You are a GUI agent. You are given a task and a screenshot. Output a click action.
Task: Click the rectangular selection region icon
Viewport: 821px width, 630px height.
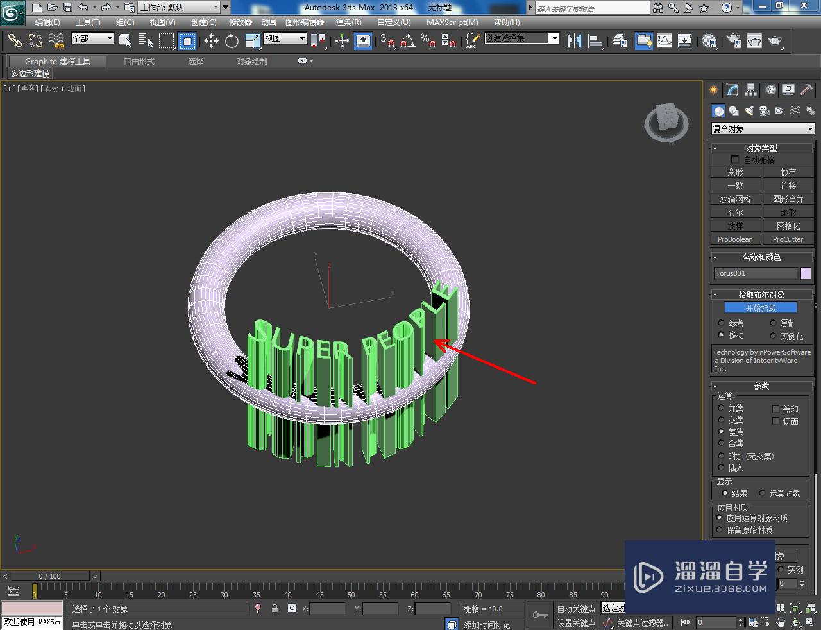[167, 41]
